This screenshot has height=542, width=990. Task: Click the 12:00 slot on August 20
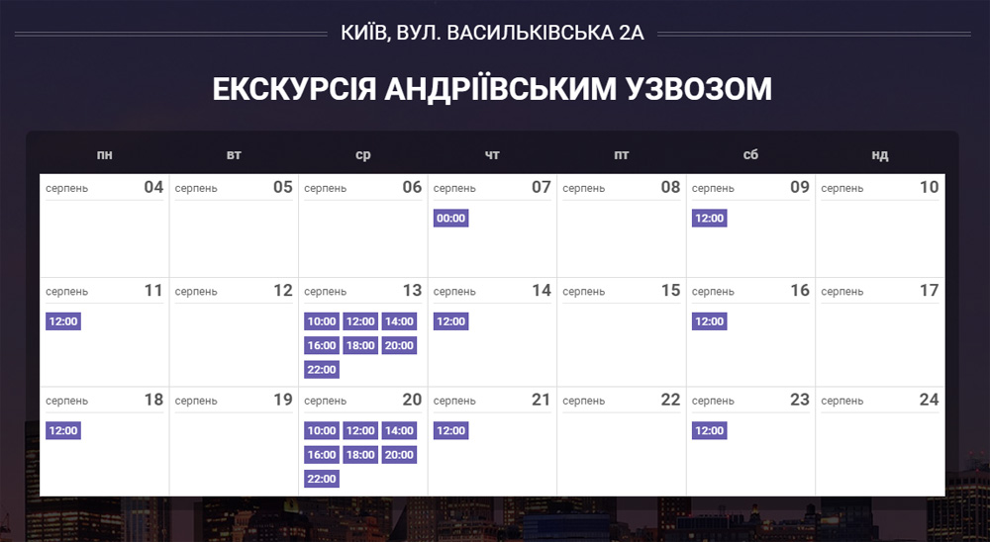(x=360, y=430)
